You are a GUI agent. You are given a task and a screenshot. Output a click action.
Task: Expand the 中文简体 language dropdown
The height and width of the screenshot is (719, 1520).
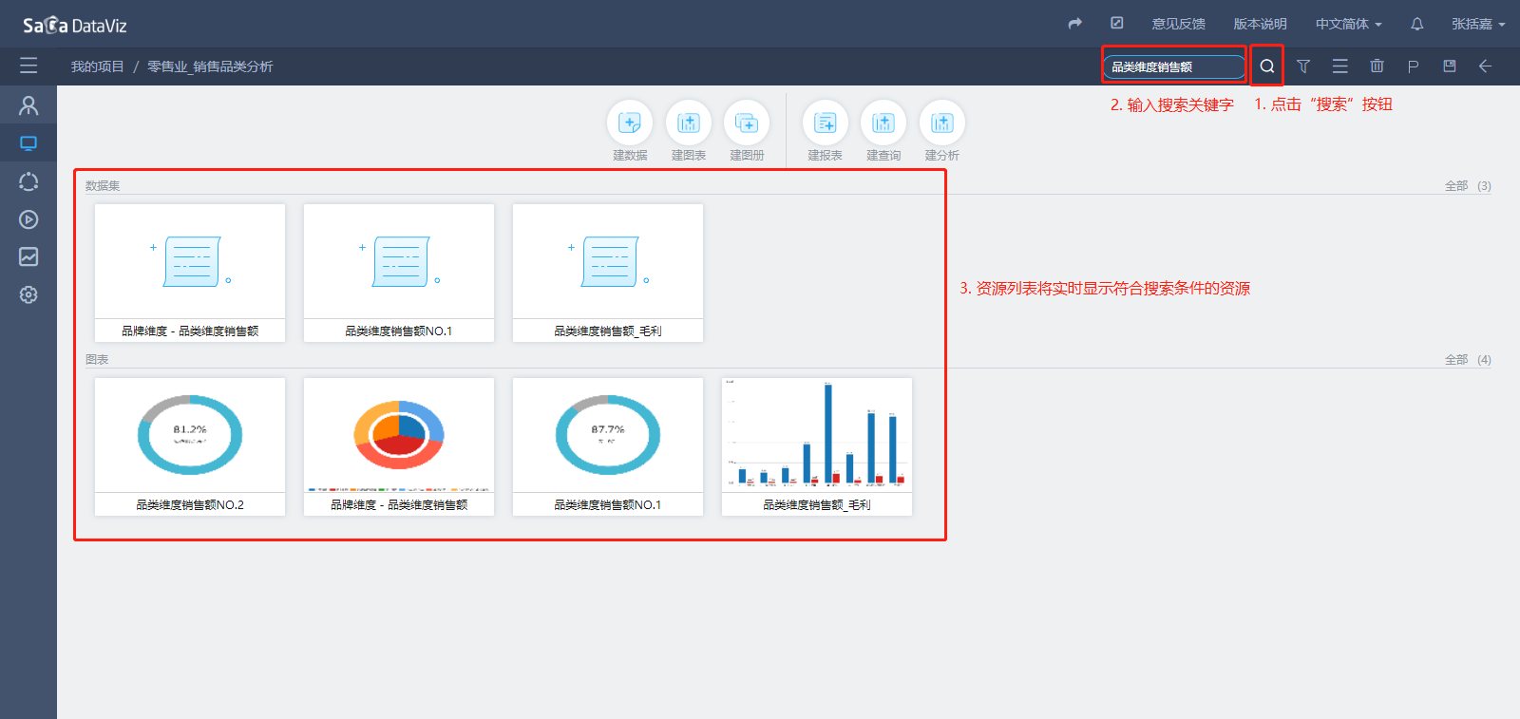pos(1349,24)
